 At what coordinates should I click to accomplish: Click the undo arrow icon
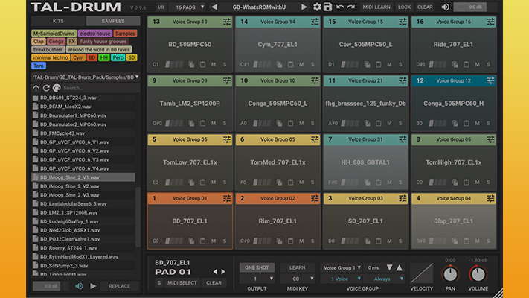tap(340, 7)
